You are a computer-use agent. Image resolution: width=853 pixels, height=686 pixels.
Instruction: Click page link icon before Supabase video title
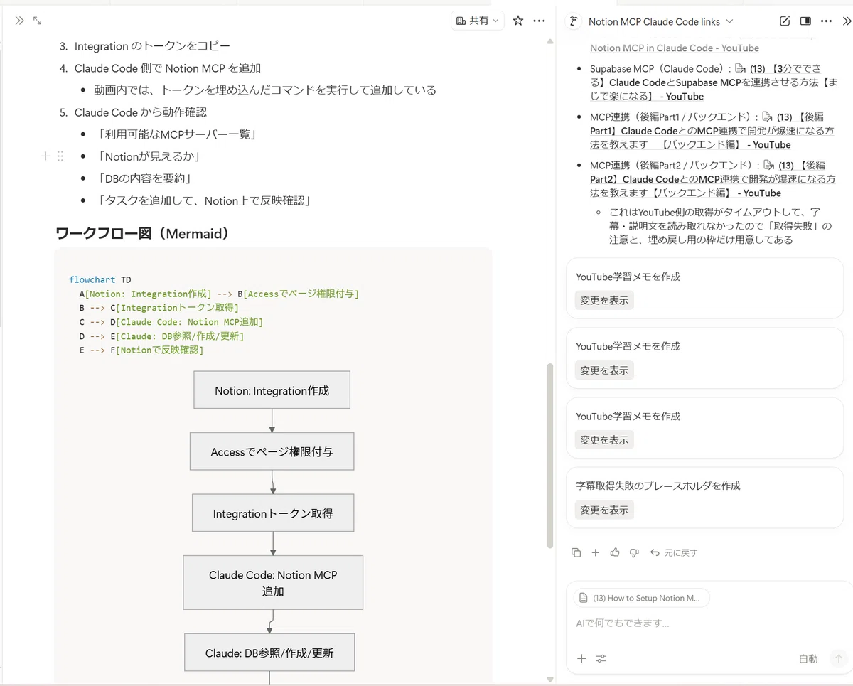(740, 68)
